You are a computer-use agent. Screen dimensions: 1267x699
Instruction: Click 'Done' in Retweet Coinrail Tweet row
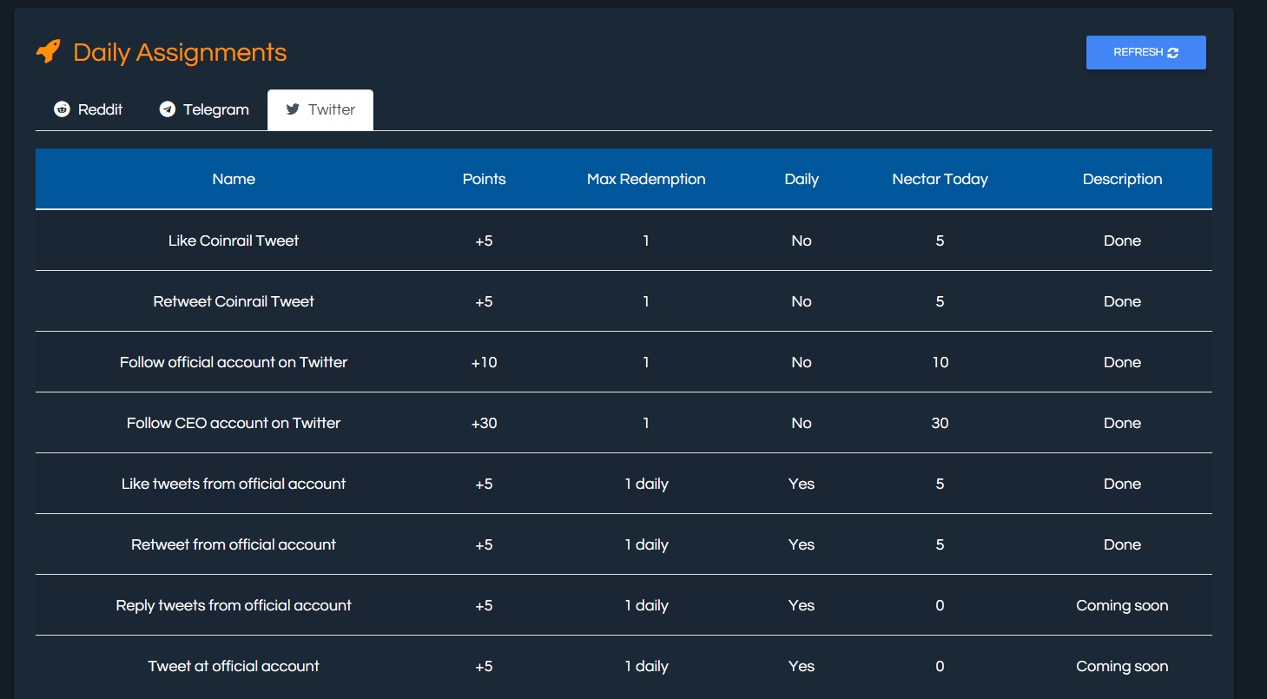(1122, 301)
